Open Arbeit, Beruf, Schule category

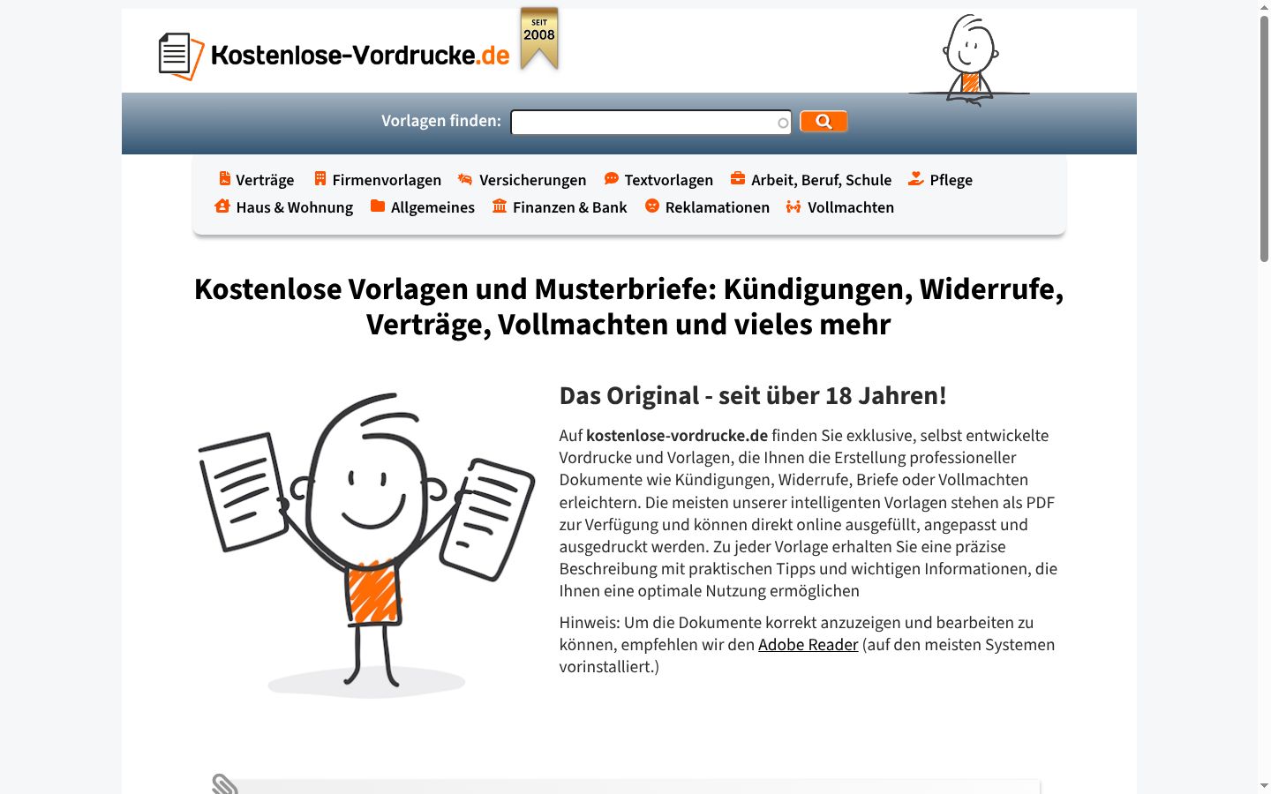coord(821,180)
